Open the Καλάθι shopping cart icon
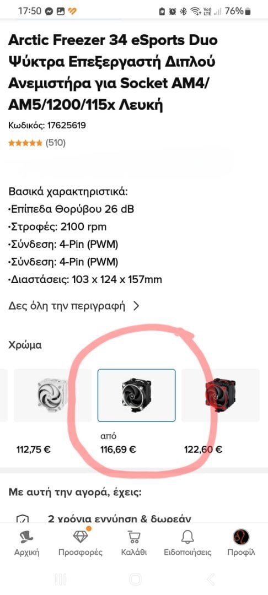This screenshot has width=268, height=595. [x=134, y=537]
